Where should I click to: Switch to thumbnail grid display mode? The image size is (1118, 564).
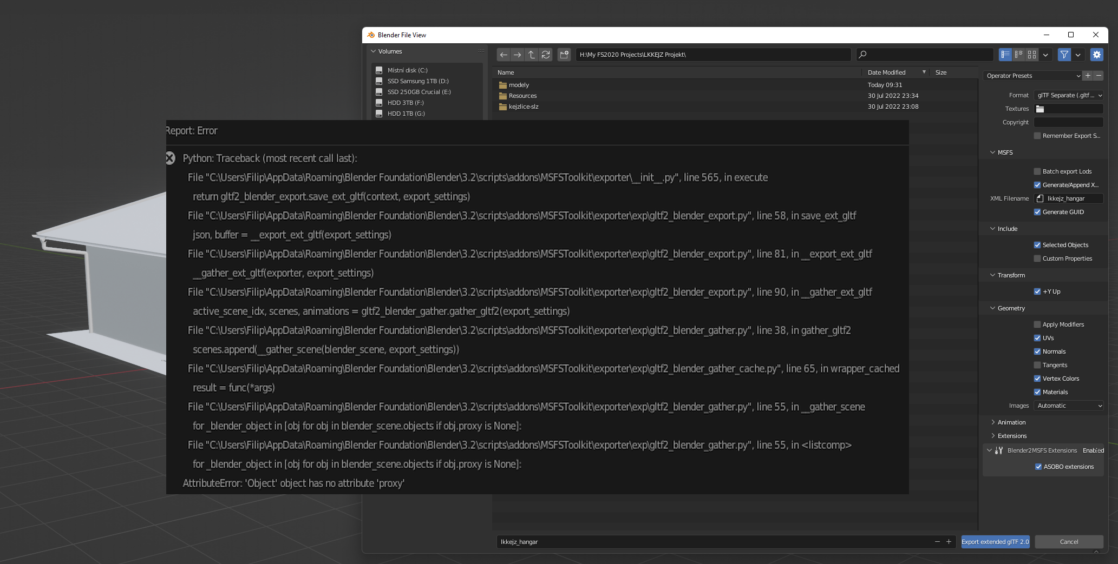[x=1031, y=54]
